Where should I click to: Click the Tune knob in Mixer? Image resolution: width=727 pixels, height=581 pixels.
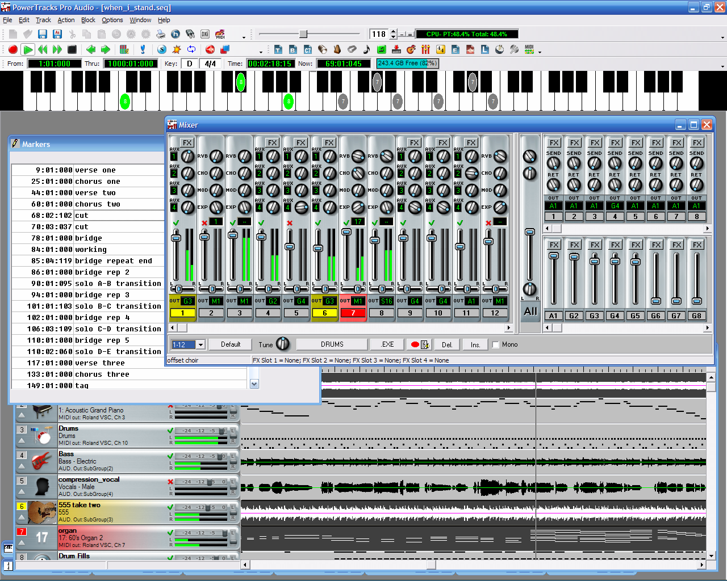click(x=283, y=344)
